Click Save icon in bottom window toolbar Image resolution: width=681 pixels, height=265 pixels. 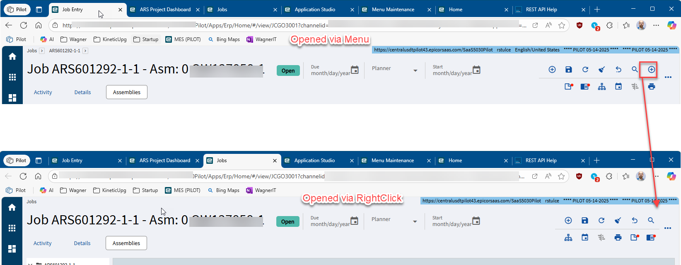pos(585,221)
